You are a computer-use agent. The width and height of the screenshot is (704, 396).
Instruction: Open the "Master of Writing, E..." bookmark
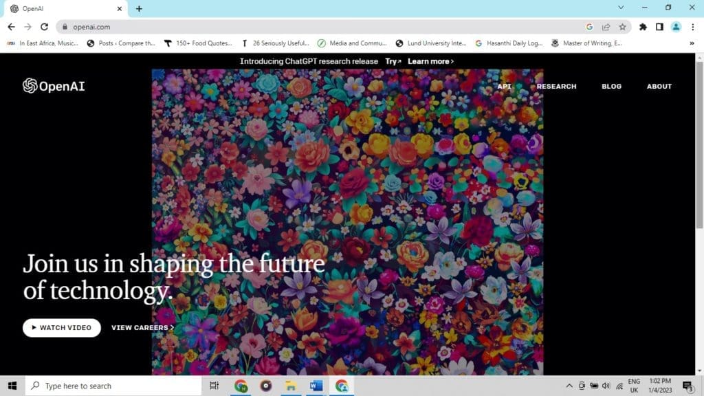pyautogui.click(x=587, y=43)
